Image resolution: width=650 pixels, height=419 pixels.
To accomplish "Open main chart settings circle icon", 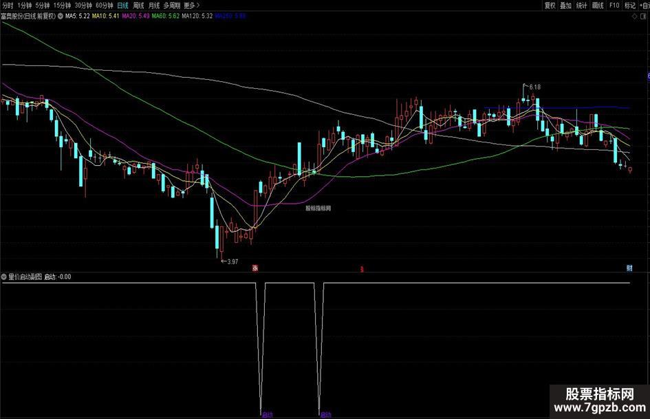I will [x=61, y=17].
